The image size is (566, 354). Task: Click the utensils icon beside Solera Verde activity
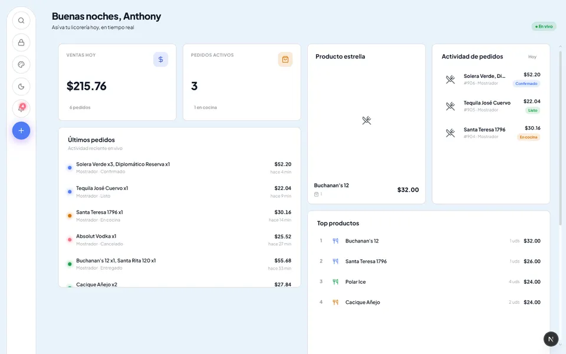[x=450, y=80]
